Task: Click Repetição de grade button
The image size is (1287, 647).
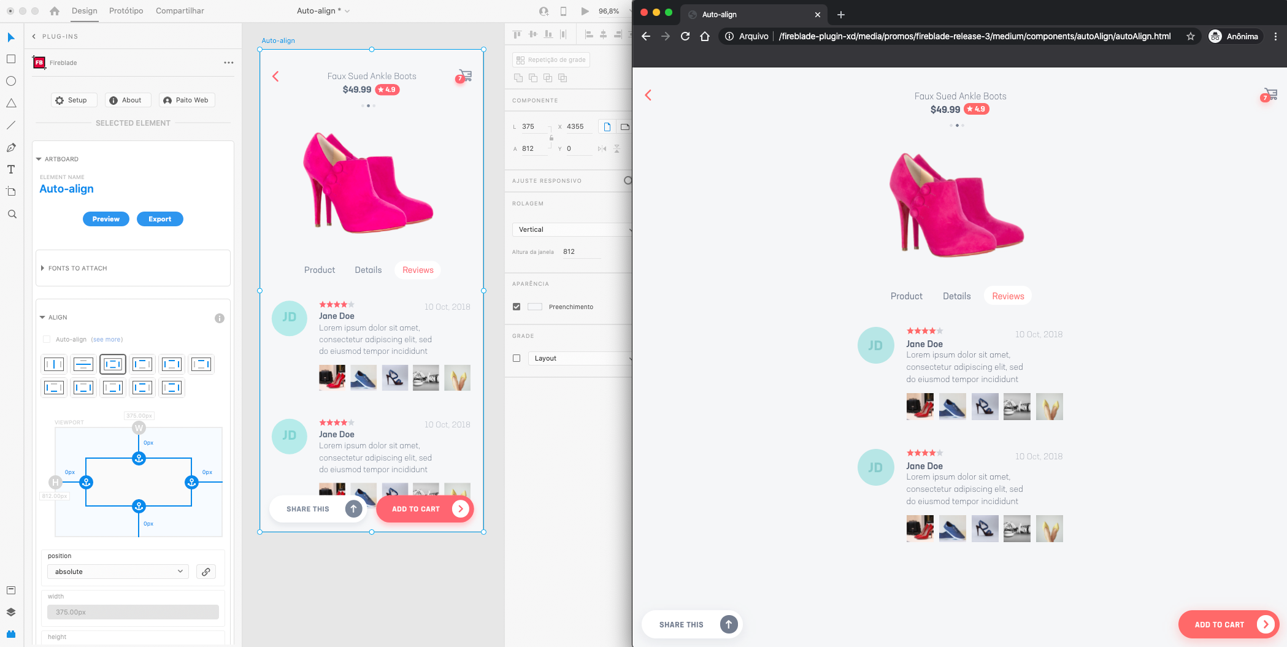Action: [551, 59]
